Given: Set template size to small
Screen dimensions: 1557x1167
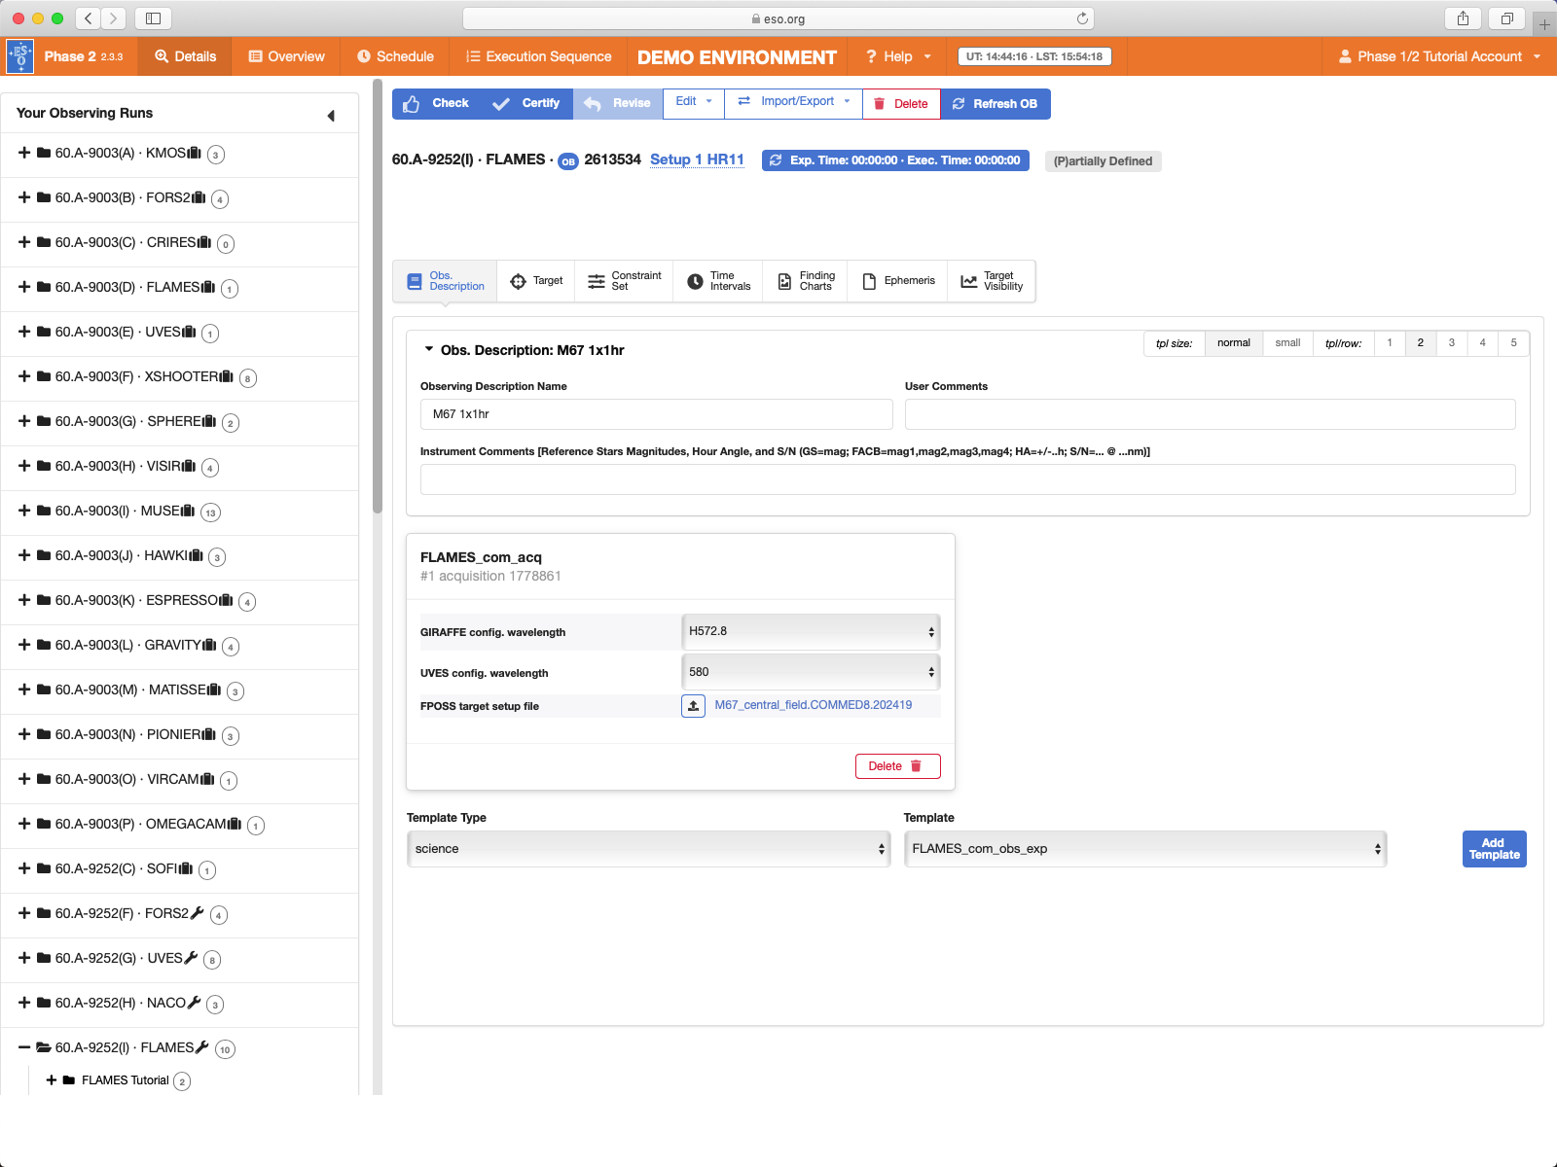Looking at the screenshot, I should pyautogui.click(x=1287, y=343).
